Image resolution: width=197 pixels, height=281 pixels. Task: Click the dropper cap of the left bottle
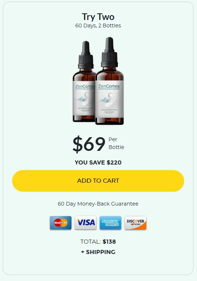86,55
